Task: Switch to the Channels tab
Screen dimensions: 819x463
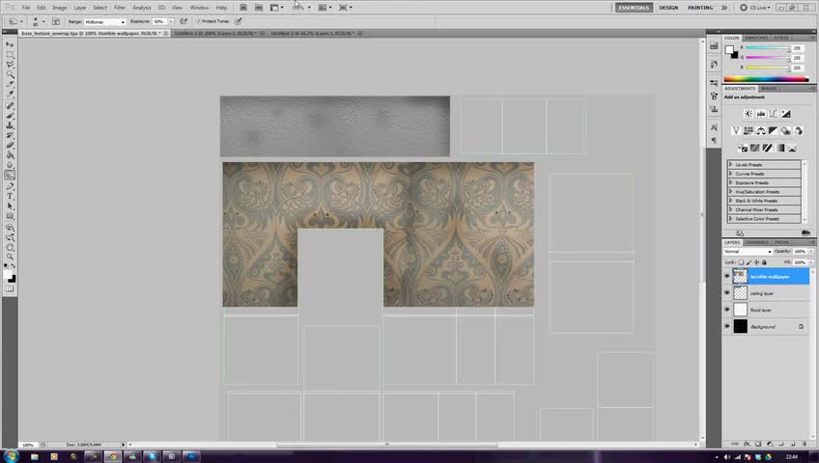Action: pos(757,242)
